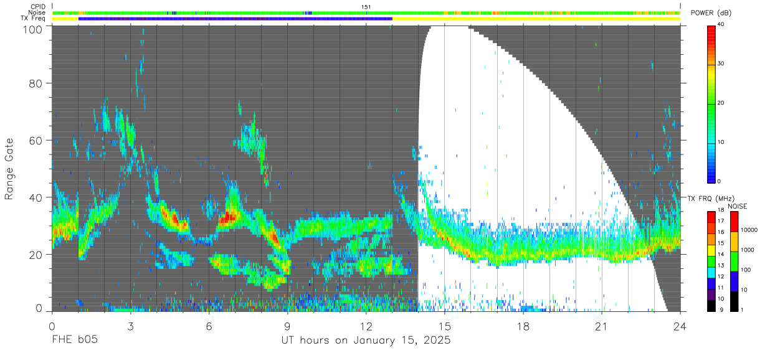Click the x-axis tick label '21'
765x353 pixels.
click(602, 326)
